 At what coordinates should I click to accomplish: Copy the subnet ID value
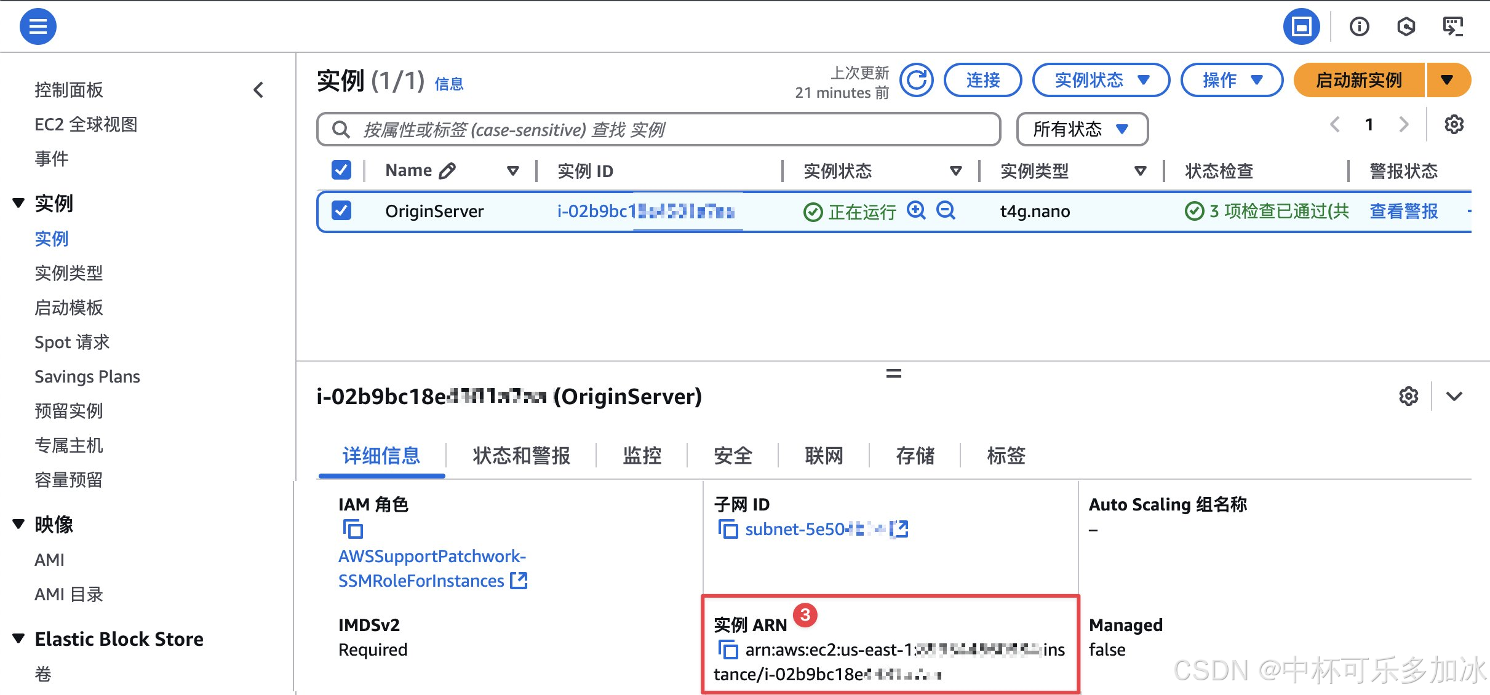(x=728, y=529)
